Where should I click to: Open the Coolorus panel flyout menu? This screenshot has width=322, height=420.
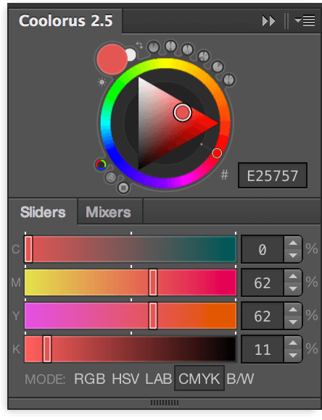pyautogui.click(x=305, y=20)
